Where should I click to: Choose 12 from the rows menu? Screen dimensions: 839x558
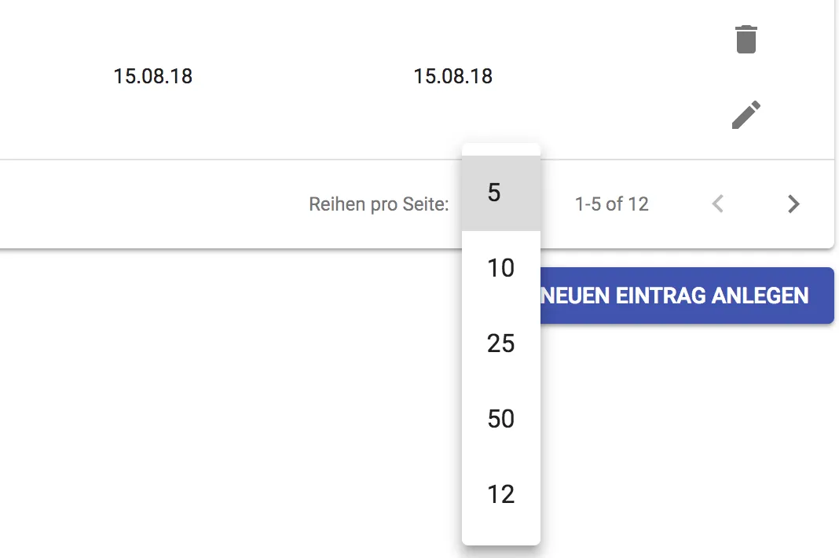(x=500, y=494)
